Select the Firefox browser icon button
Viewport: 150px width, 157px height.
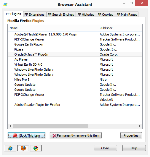[23, 148]
